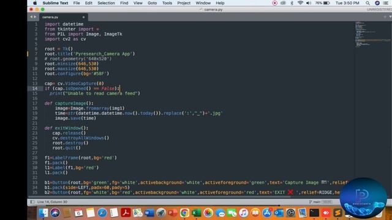Click the previous tab arrow

pyautogui.click(x=31, y=17)
